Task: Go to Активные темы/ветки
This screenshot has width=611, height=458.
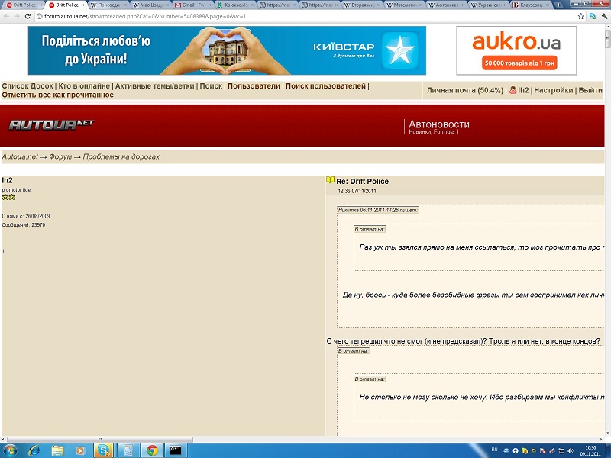Action: coord(154,86)
